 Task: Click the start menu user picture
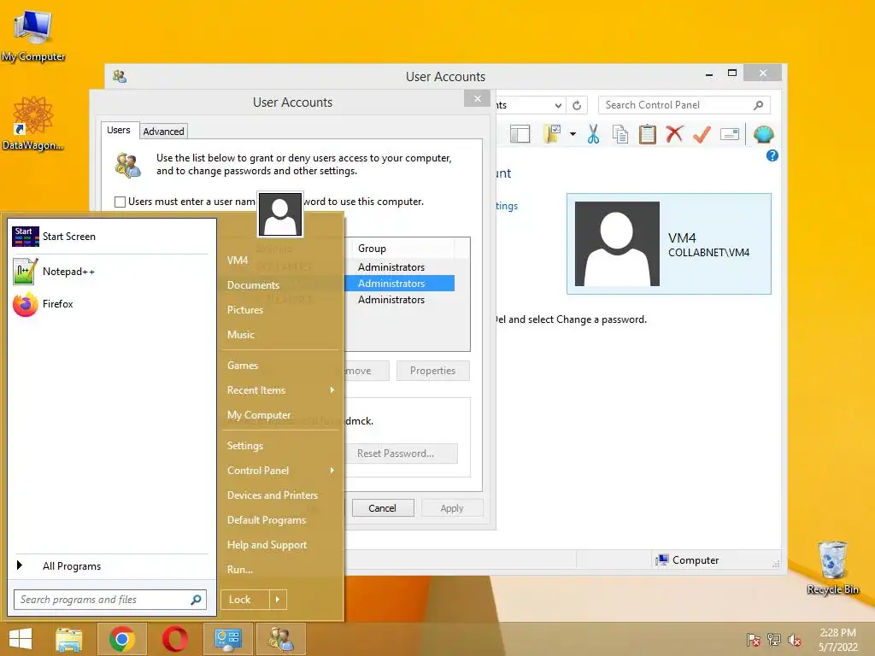[x=280, y=214]
